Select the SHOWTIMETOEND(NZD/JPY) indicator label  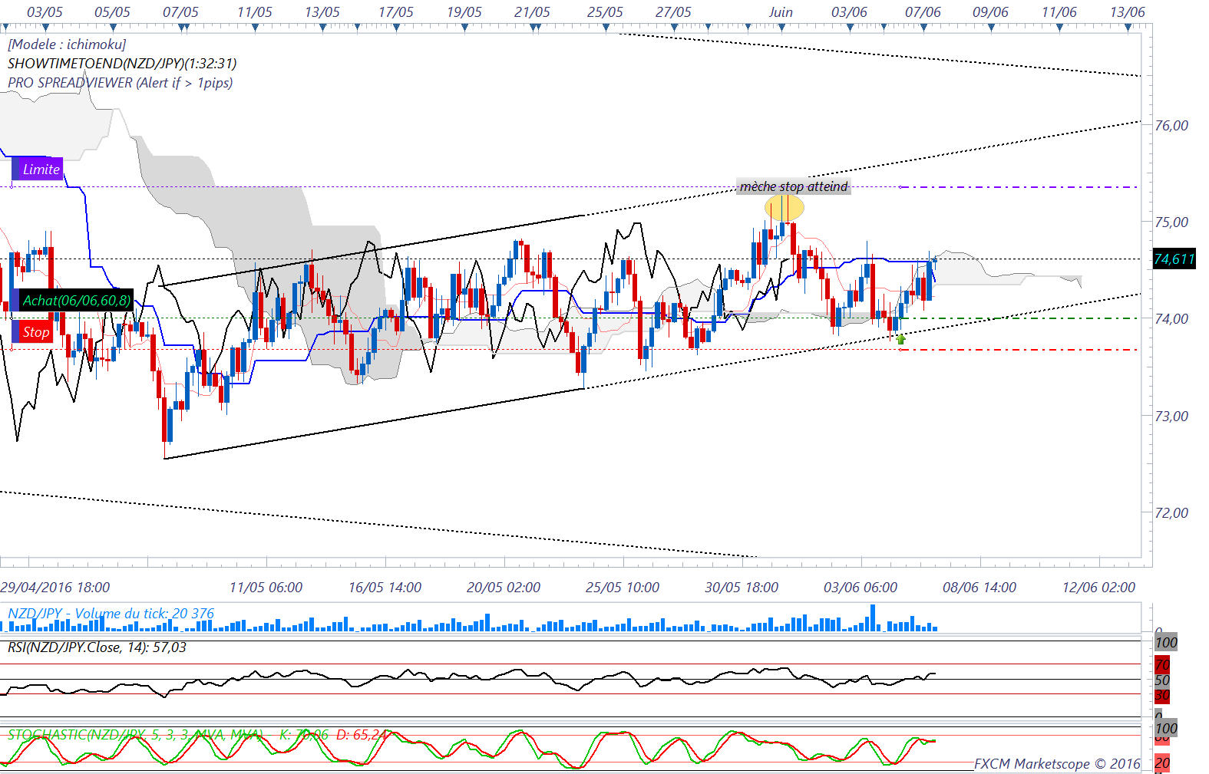click(x=122, y=64)
